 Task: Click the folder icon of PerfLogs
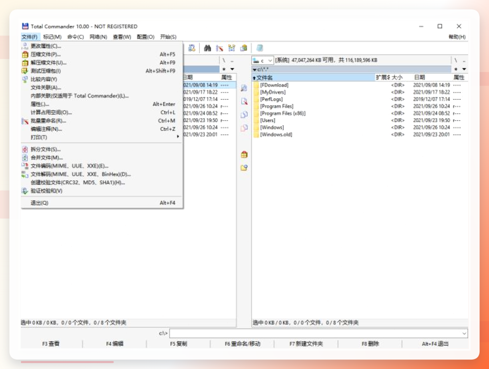click(256, 99)
